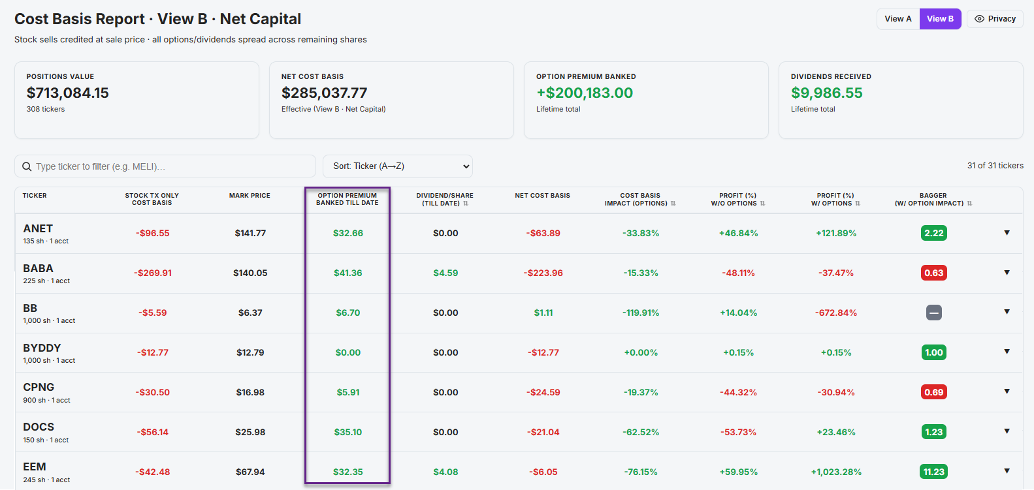The image size is (1034, 490).
Task: Click the Net Cost Basis column header
Action: (x=542, y=196)
